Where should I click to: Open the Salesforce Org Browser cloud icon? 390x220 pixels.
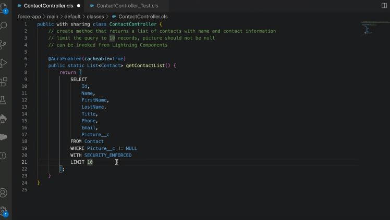point(4,137)
